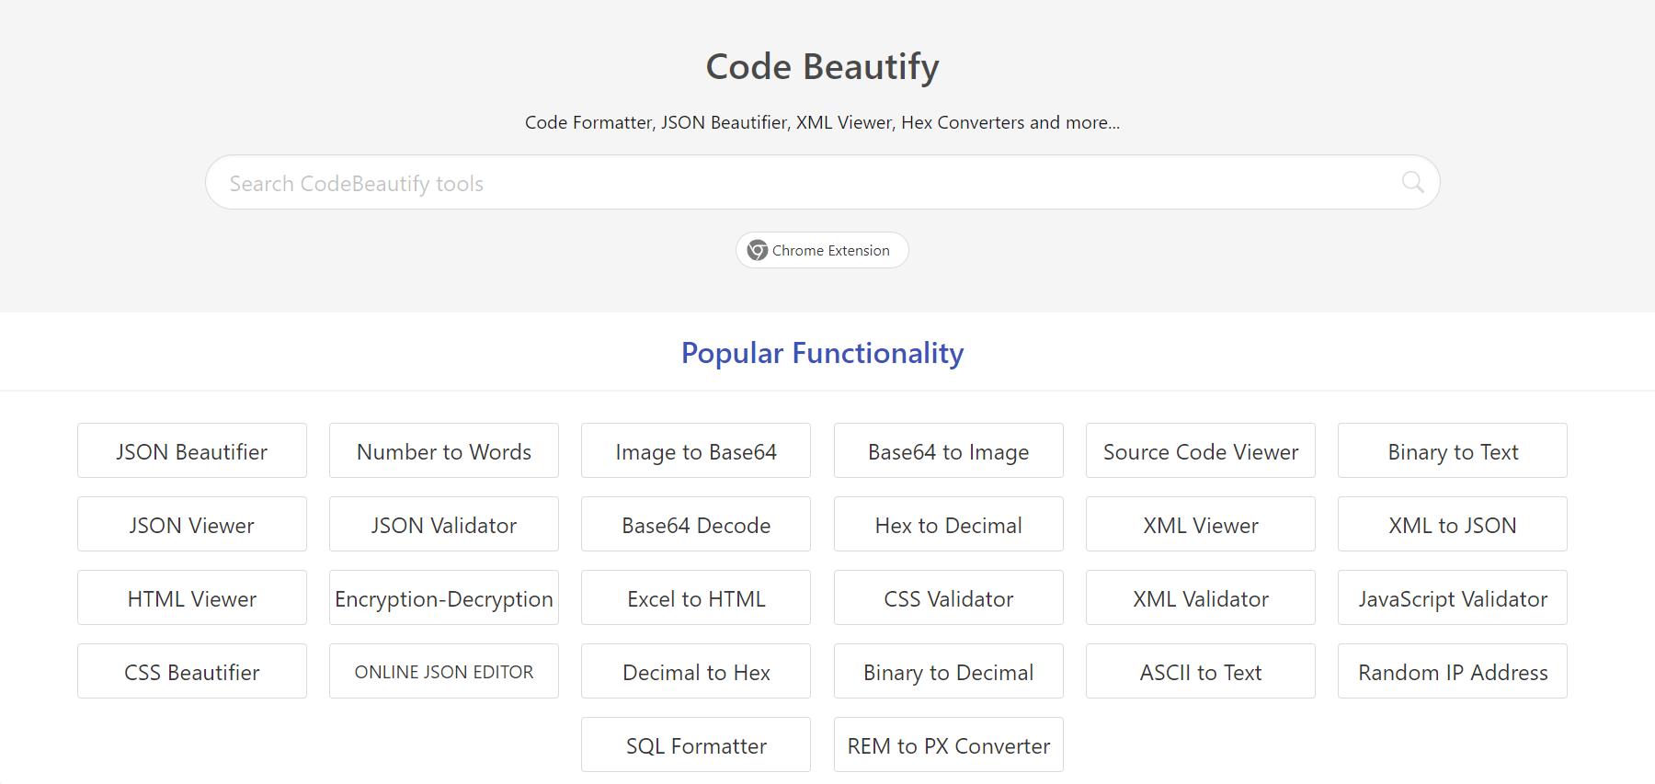Open Source Code Viewer
The image size is (1655, 784).
pyautogui.click(x=1201, y=450)
